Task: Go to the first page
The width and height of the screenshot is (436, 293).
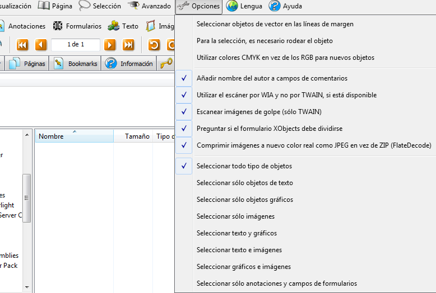Action: (x=22, y=45)
